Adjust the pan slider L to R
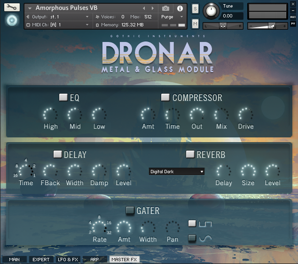This screenshot has height=264, width=298. click(223, 26)
